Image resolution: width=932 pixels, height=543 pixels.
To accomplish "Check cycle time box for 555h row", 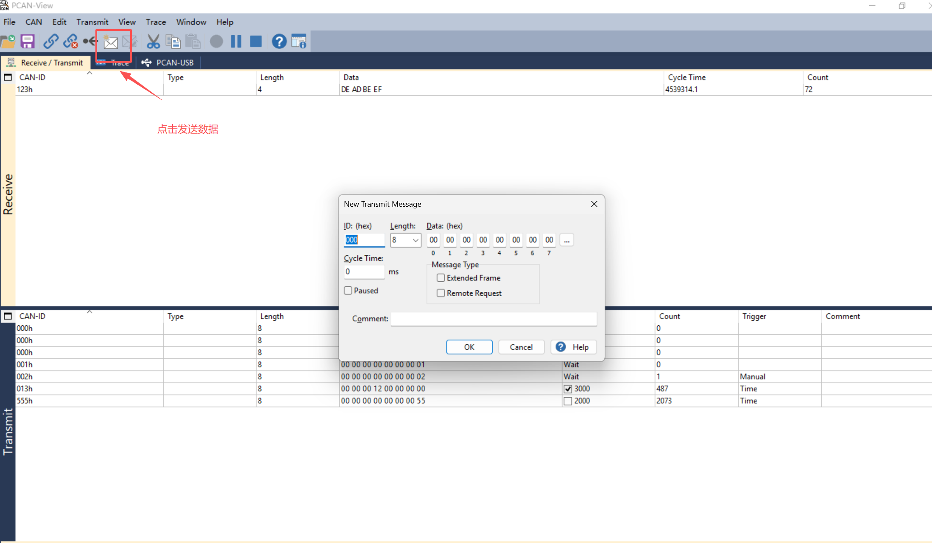I will pyautogui.click(x=568, y=401).
